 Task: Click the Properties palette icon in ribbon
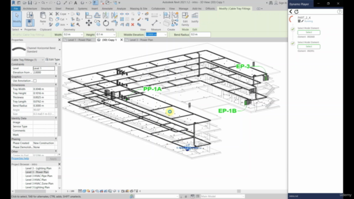(x=30, y=23)
